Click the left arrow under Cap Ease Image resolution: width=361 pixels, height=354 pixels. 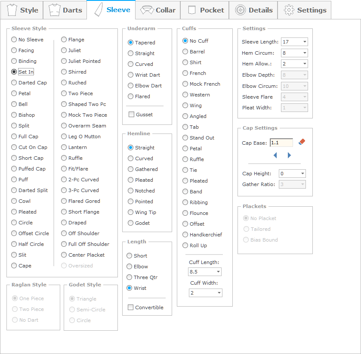click(x=275, y=155)
